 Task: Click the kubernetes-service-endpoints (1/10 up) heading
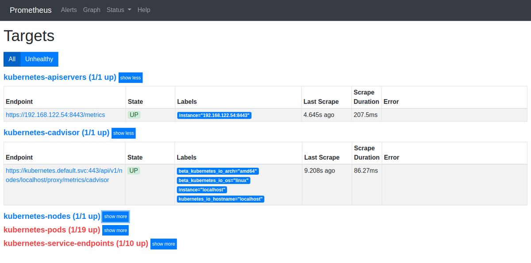(76, 244)
